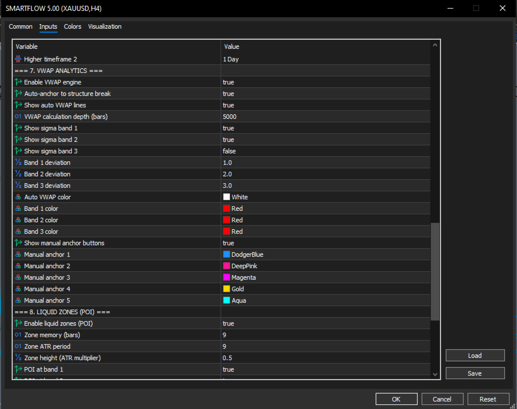Click the Band 2 deviation fraction icon
Viewport: 517px width, 409px height.
click(18, 174)
